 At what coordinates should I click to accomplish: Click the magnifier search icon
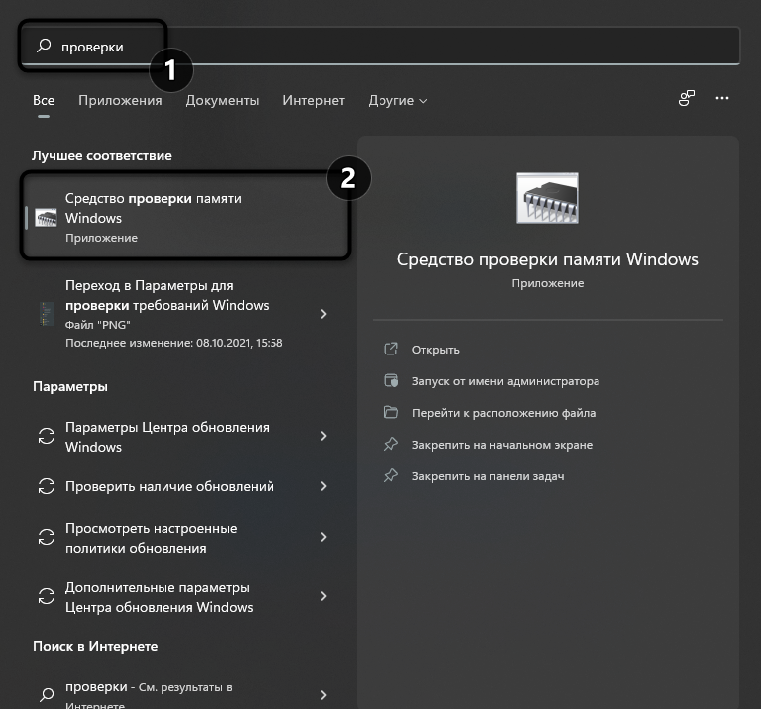tap(44, 46)
